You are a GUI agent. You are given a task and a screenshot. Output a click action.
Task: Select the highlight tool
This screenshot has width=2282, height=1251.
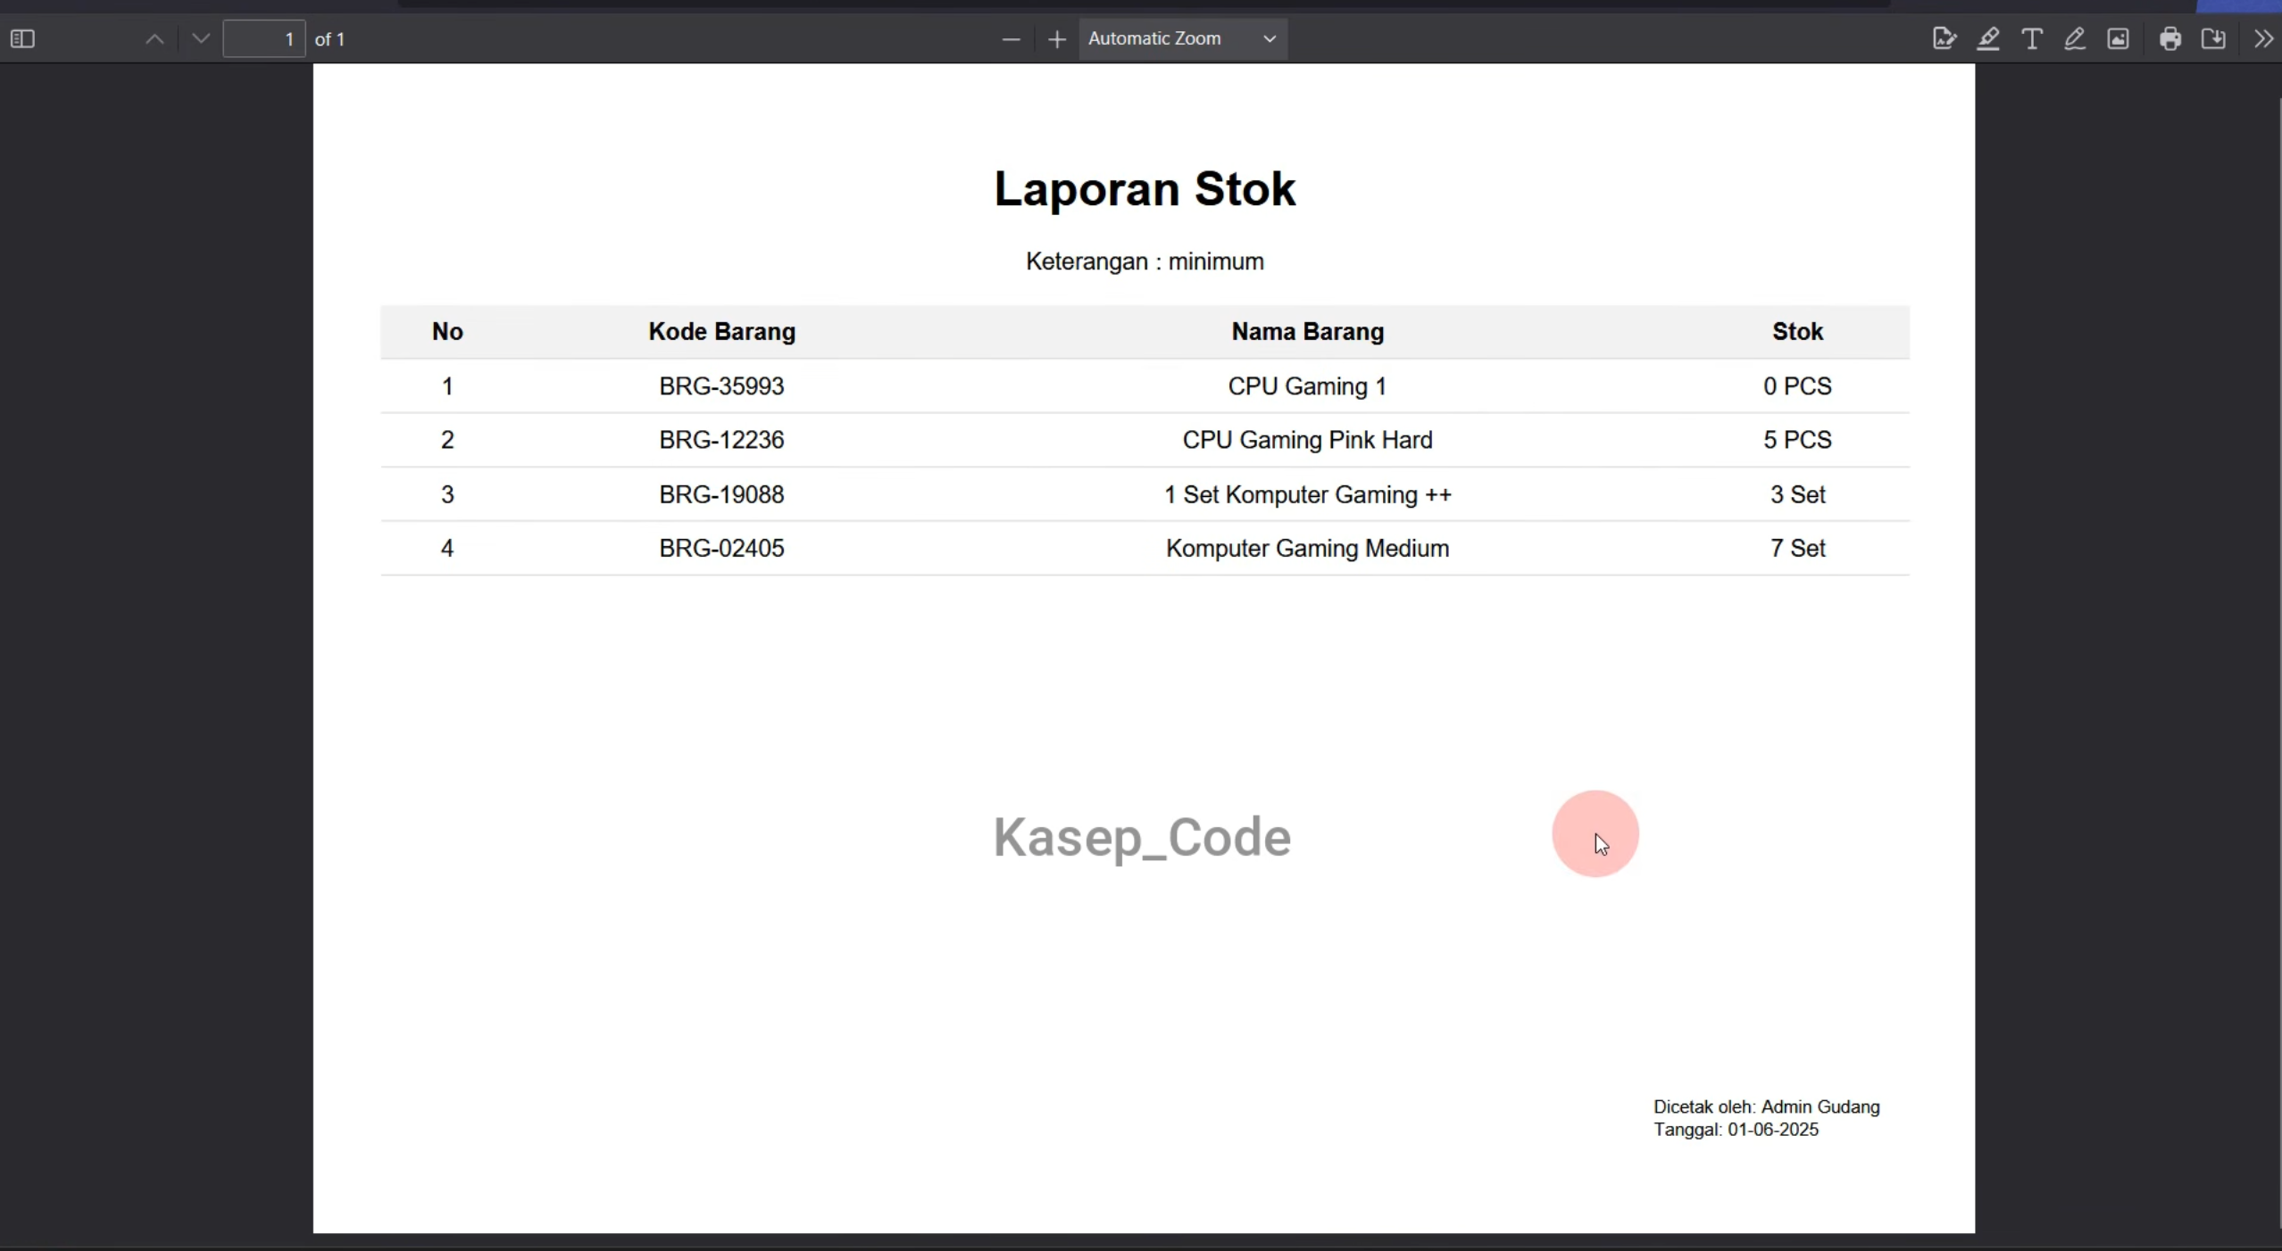pyautogui.click(x=1988, y=39)
